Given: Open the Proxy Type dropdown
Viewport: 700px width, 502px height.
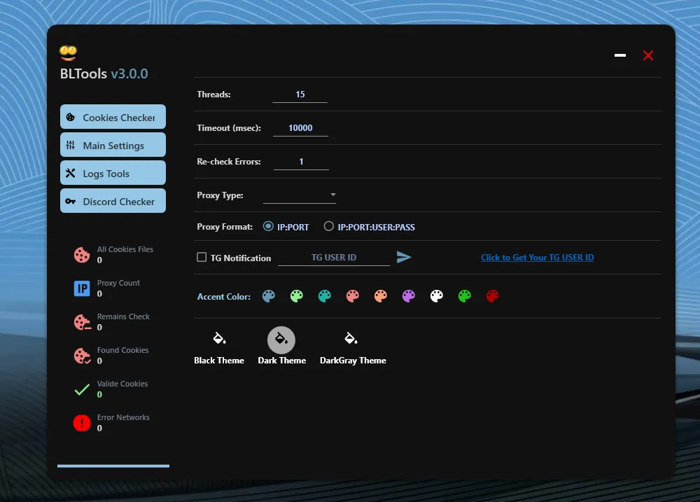Looking at the screenshot, I should (332, 195).
